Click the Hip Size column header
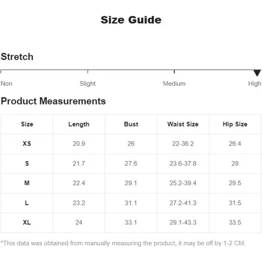262x262 pixels. [235, 124]
